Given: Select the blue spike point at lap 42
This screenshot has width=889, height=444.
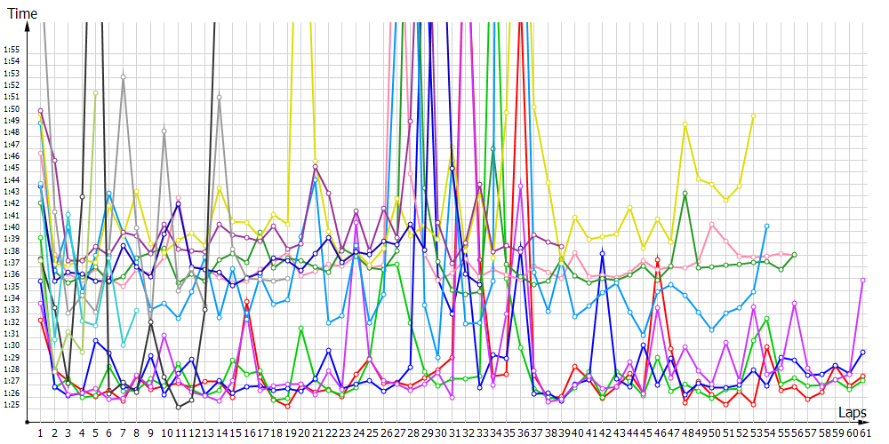Looking at the screenshot, I should pos(602,254).
